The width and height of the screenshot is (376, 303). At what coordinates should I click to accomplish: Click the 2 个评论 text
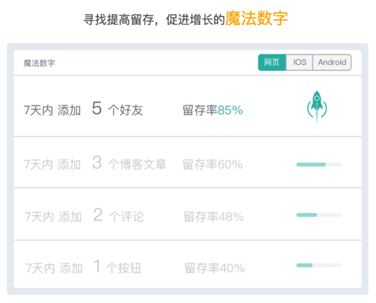click(x=118, y=216)
